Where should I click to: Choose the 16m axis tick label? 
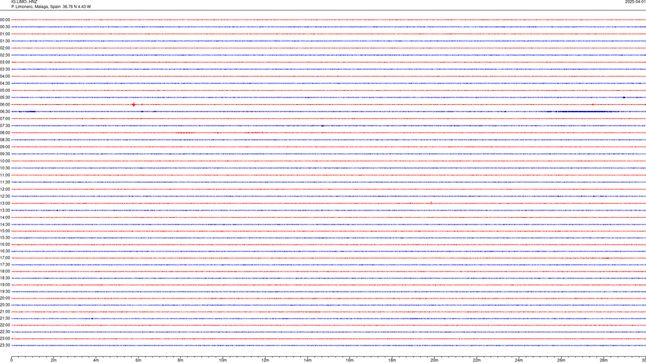point(350,360)
